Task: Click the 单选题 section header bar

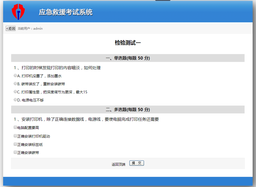Action: (128, 58)
